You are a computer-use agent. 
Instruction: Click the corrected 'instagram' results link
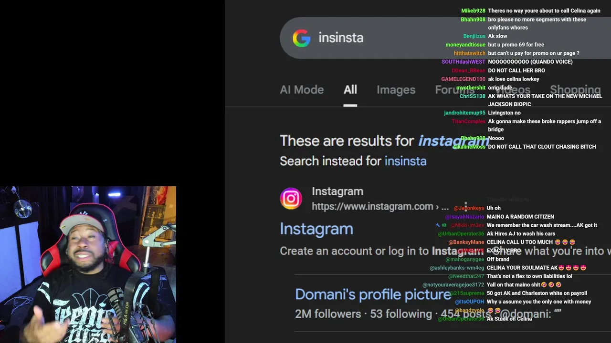point(453,141)
